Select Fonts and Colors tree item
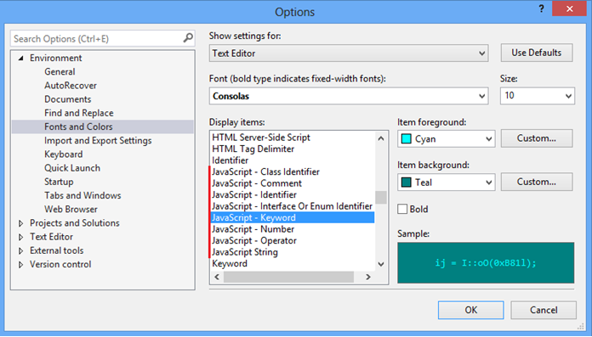This screenshot has height=337, width=592. click(78, 126)
